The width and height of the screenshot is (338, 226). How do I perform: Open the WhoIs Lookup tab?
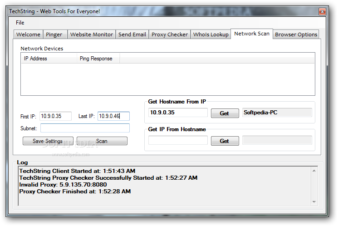[211, 34]
